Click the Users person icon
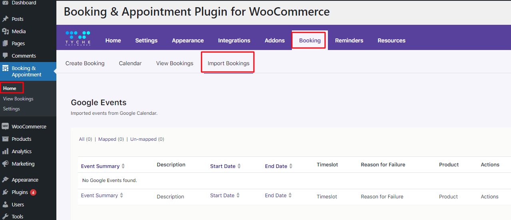This screenshot has height=220, width=511. coord(5,204)
